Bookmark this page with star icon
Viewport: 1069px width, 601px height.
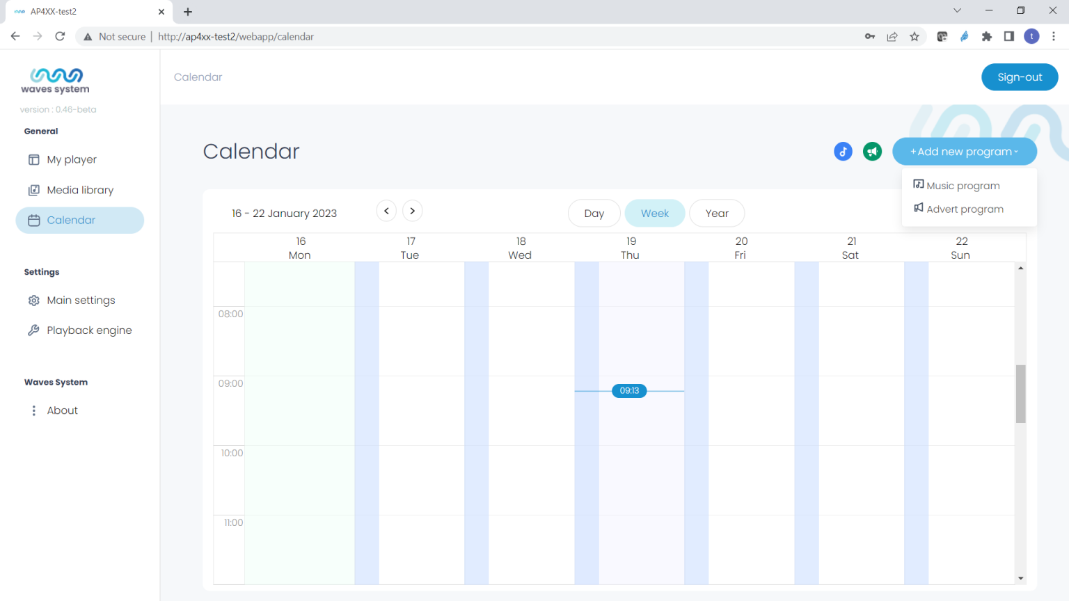[914, 37]
